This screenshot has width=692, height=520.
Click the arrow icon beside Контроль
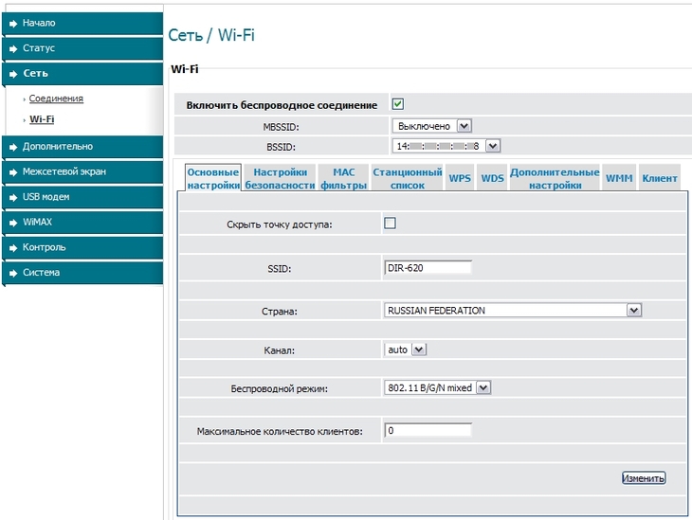coord(13,248)
